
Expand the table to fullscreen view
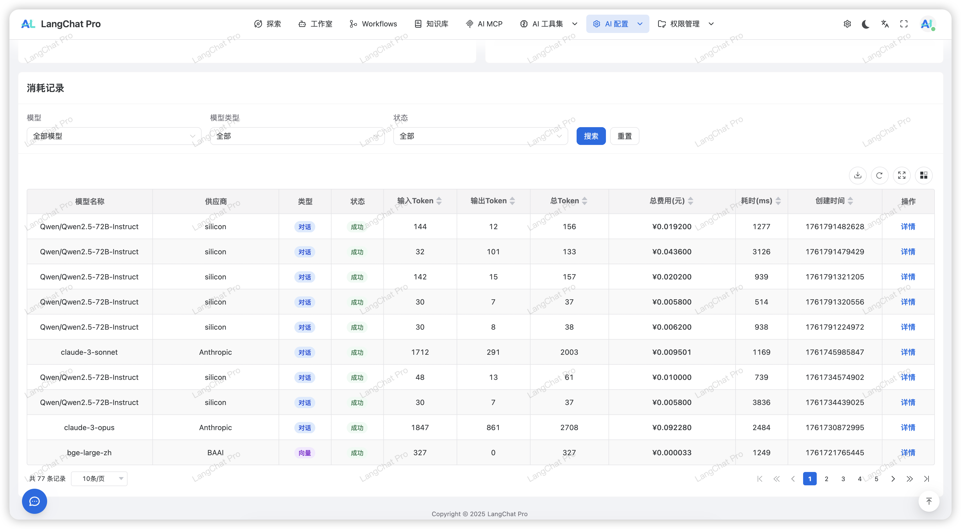click(902, 175)
